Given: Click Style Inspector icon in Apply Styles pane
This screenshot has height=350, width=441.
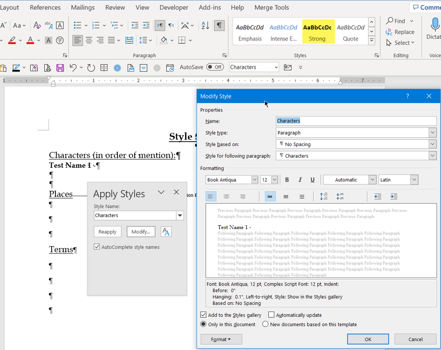Looking at the screenshot, I should pyautogui.click(x=166, y=232).
